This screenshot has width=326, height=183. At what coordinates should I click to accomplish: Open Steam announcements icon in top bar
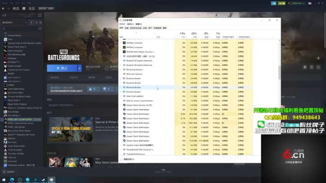coord(273,3)
